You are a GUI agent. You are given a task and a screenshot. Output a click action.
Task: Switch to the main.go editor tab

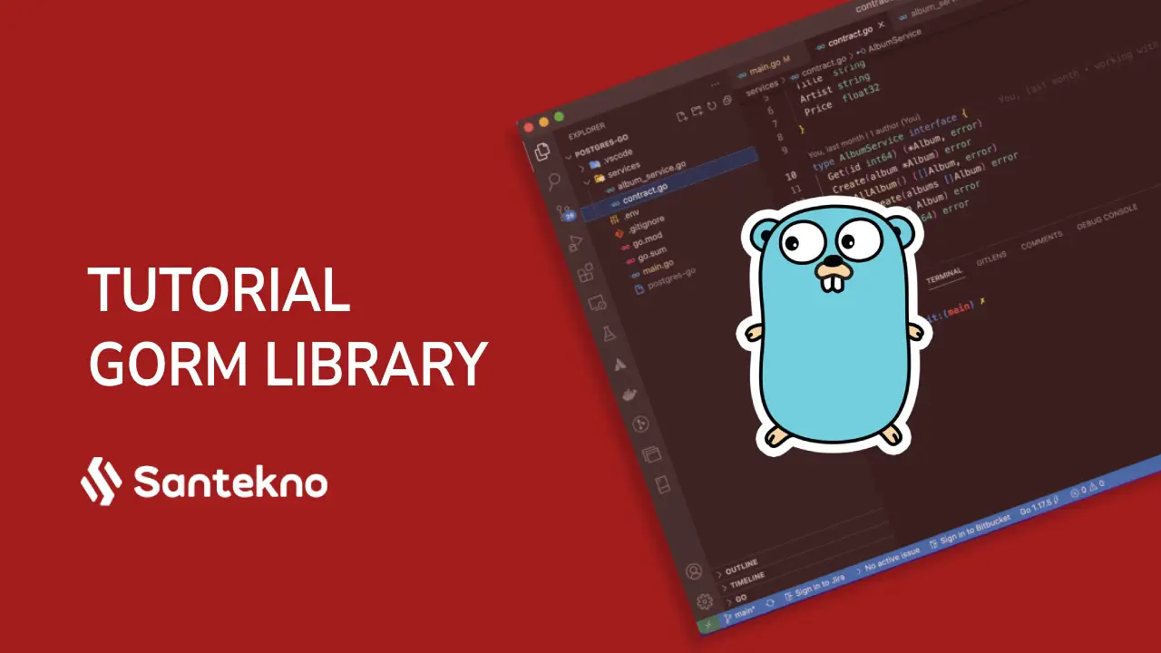764,68
